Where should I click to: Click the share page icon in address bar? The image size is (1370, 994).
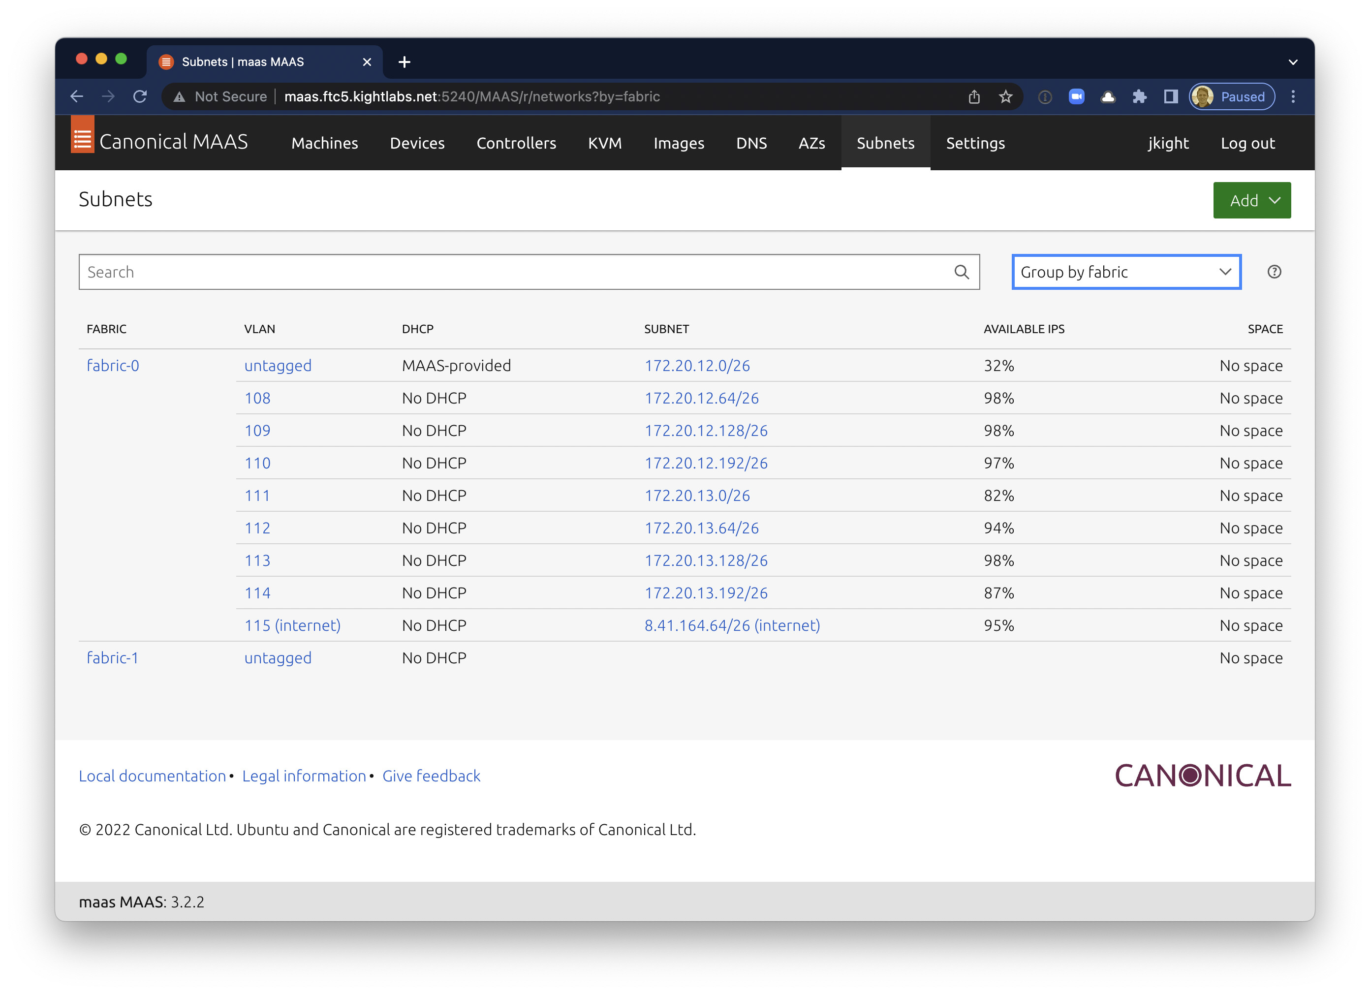974,96
